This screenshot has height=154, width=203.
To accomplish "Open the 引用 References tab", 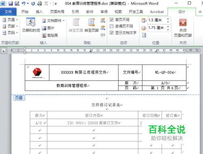I will click(75, 12).
